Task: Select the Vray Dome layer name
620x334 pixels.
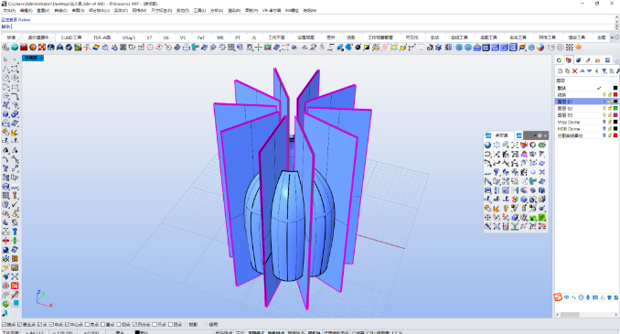Action: point(569,123)
